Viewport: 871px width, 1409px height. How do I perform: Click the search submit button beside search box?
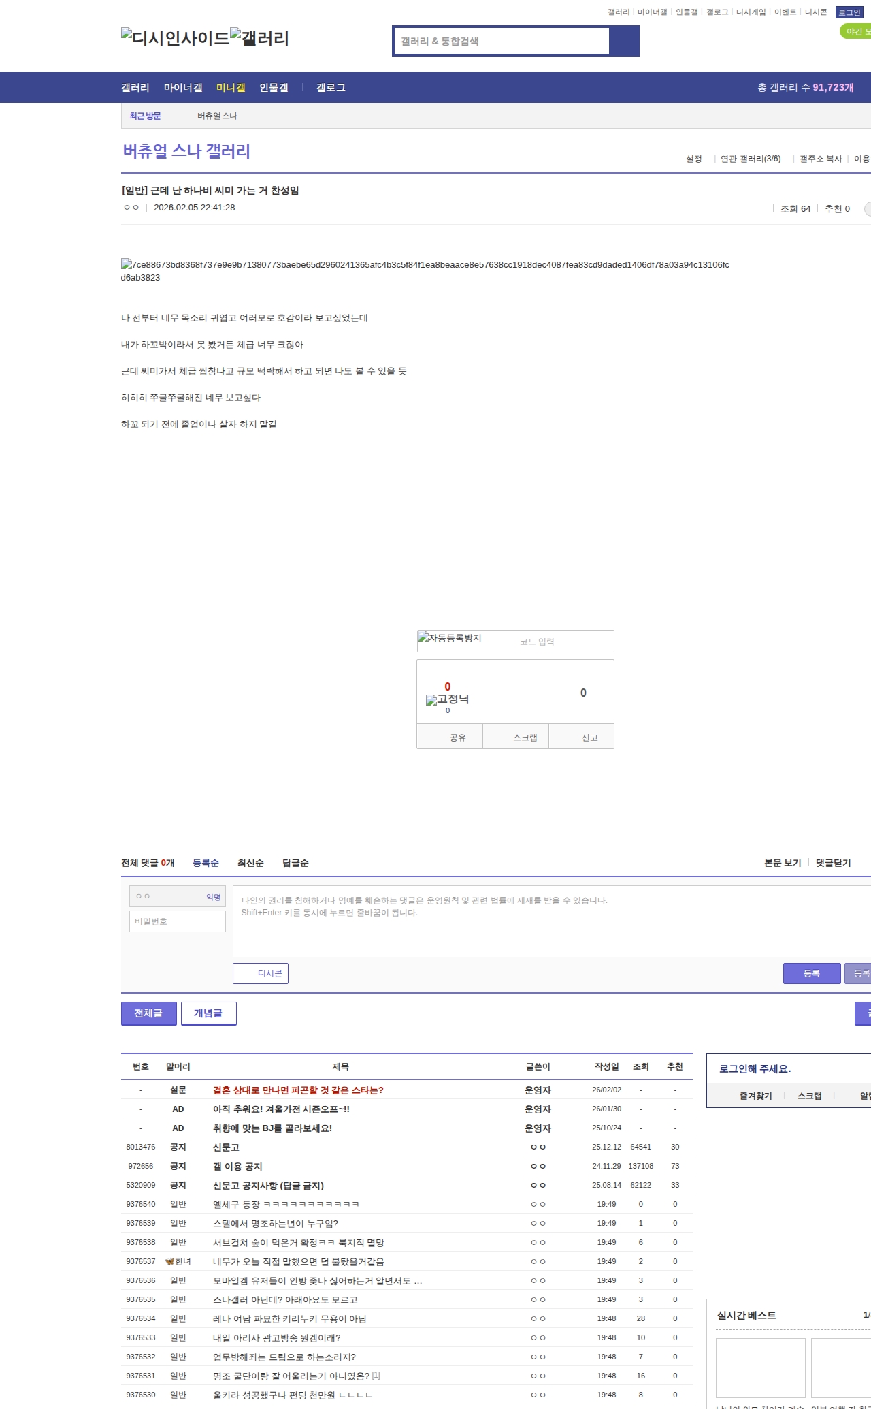(x=624, y=41)
